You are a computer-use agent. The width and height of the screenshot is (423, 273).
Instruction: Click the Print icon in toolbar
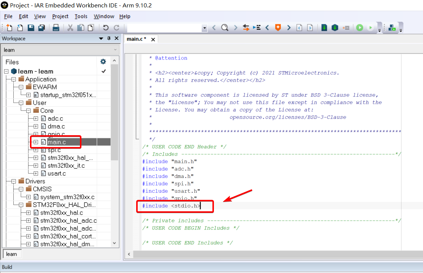[56, 28]
